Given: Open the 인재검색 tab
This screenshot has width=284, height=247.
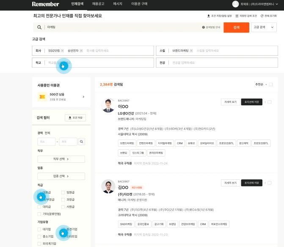Looking at the screenshot, I should pyautogui.click(x=77, y=4).
